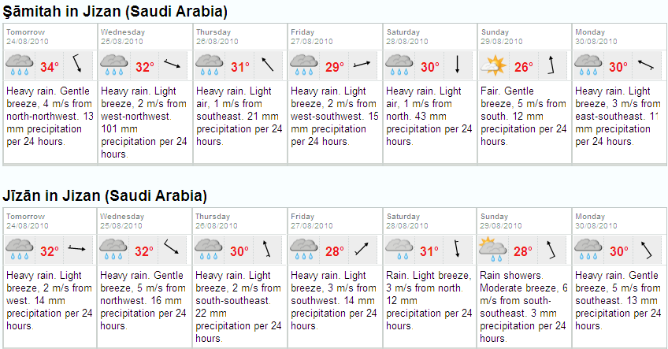Click the Jīzān Saturday rain cloud icon
The height and width of the screenshot is (349, 668).
pos(399,250)
